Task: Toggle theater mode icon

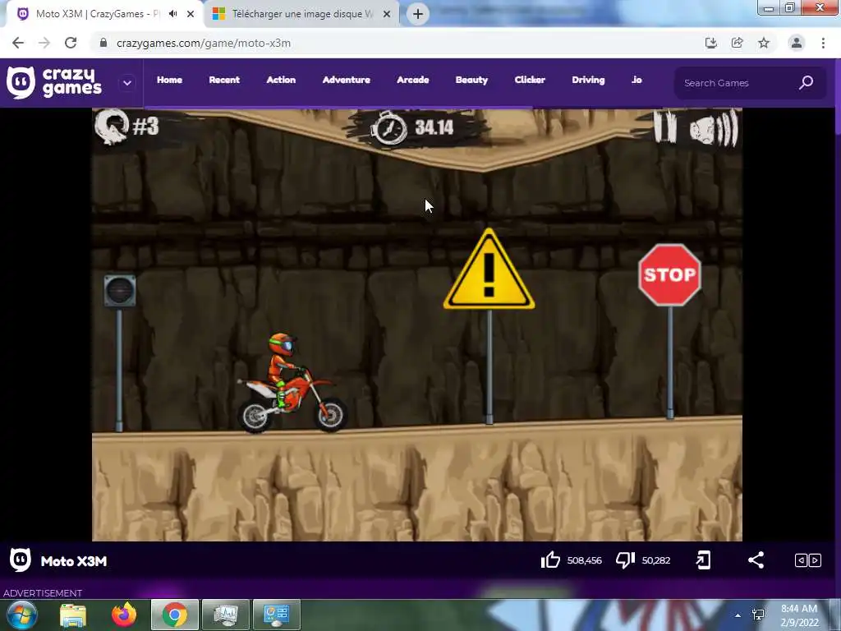Action: (808, 560)
